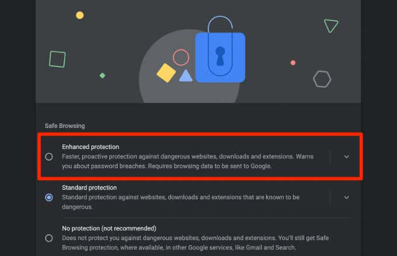This screenshot has height=256, width=397.
Task: Click the red circle outline shape
Action: (181, 57)
